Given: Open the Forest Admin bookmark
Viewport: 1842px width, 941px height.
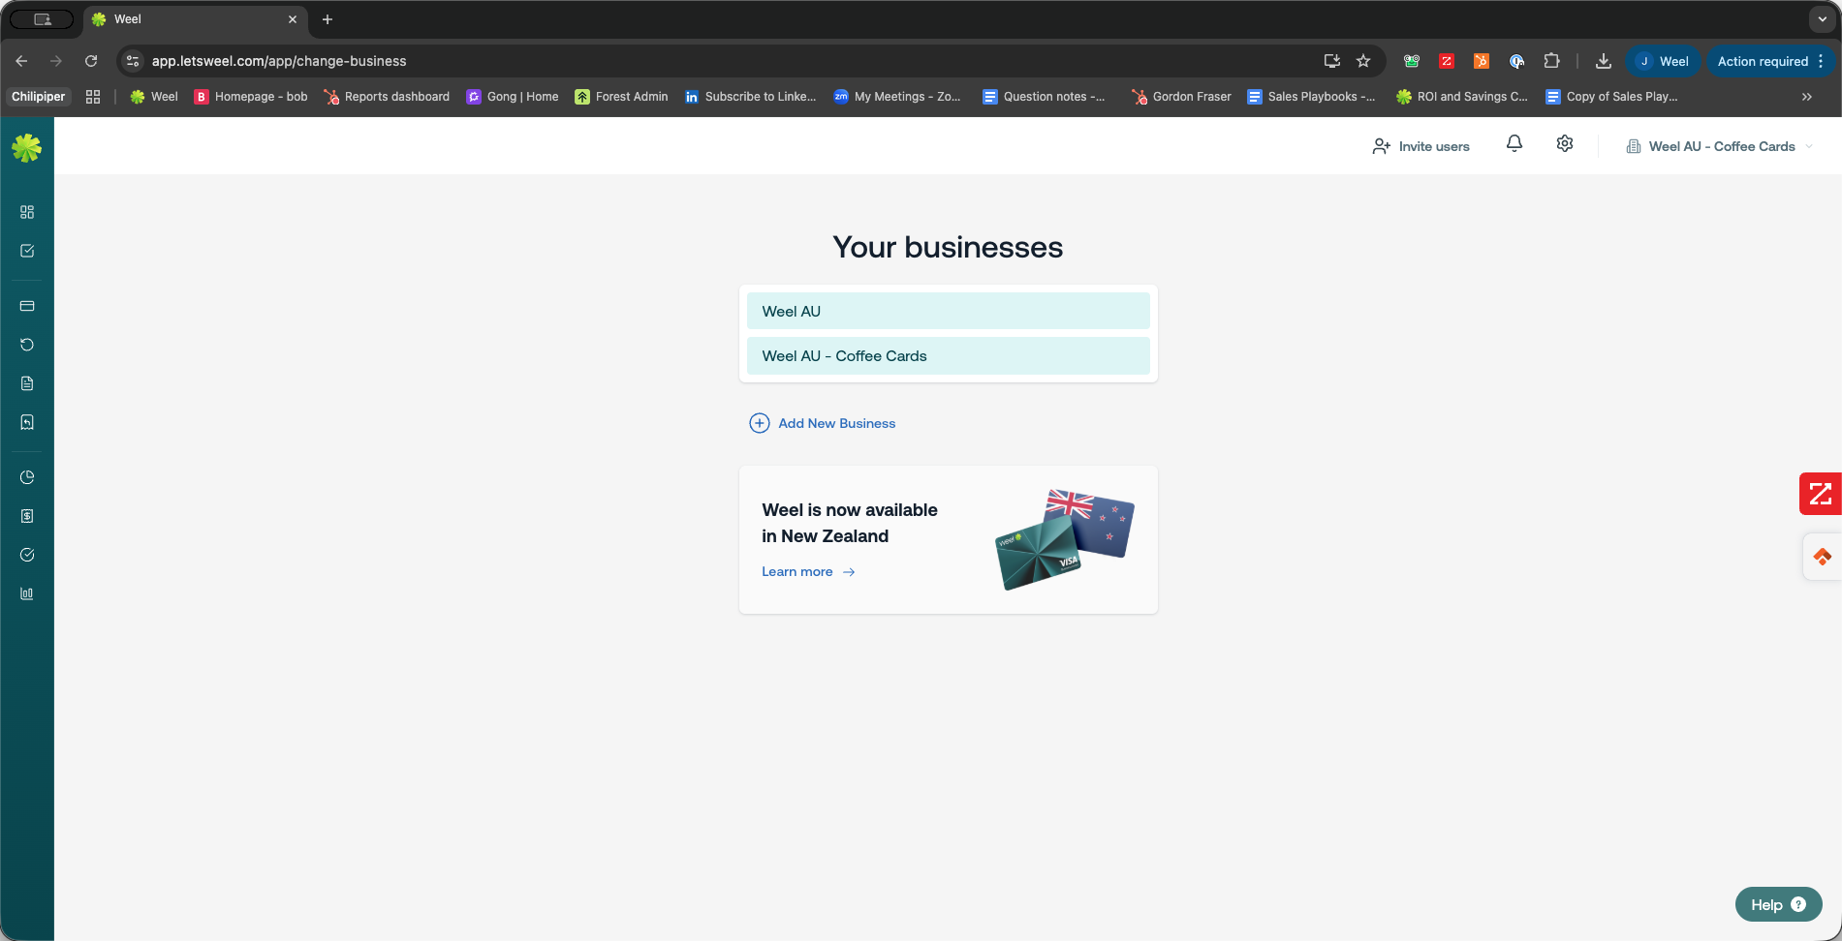Looking at the screenshot, I should [x=621, y=97].
